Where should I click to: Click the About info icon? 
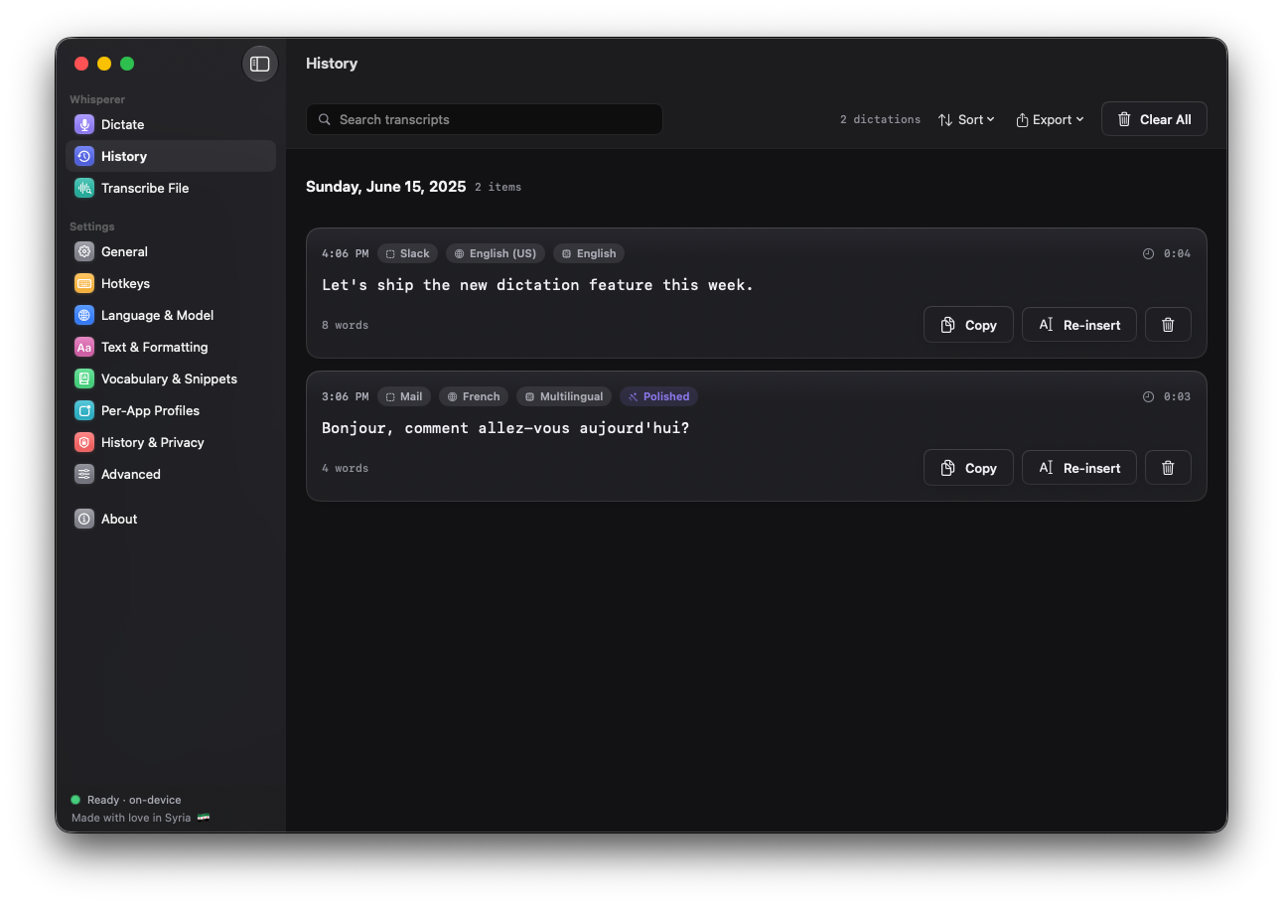[x=84, y=519]
